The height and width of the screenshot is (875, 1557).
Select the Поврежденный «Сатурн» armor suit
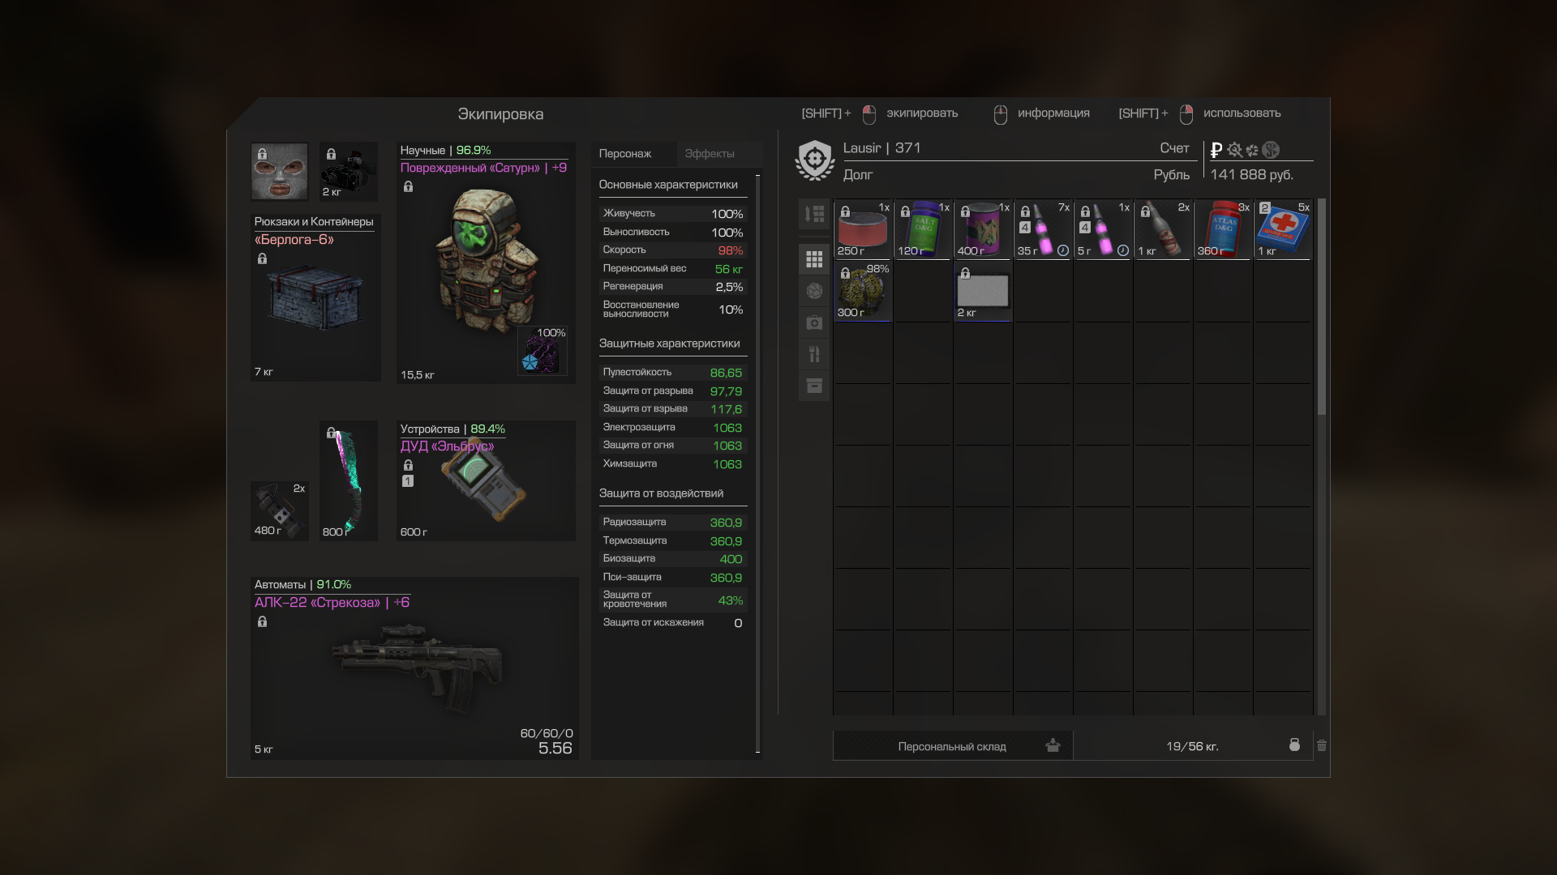click(x=486, y=263)
